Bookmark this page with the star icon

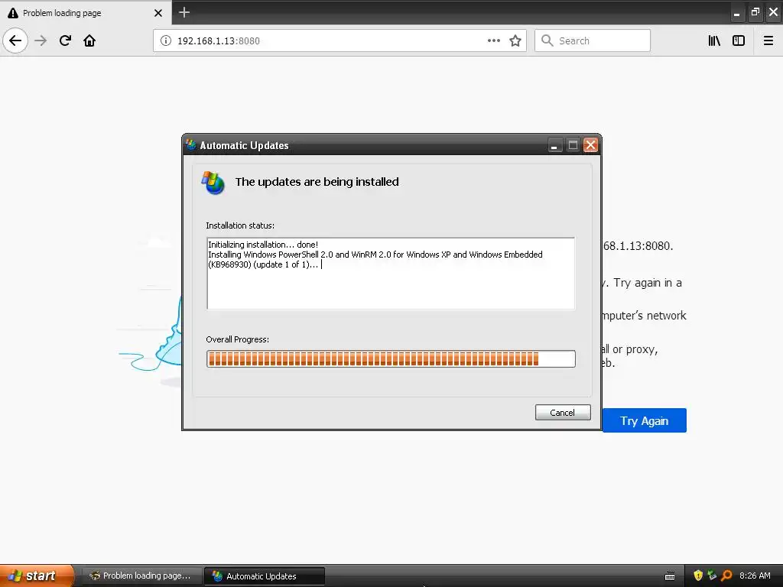[x=515, y=41]
